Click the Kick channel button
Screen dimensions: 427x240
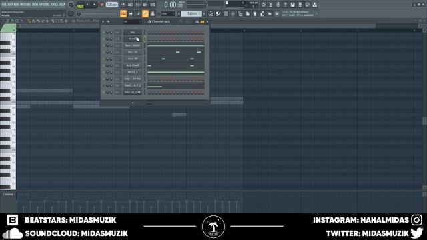click(133, 65)
